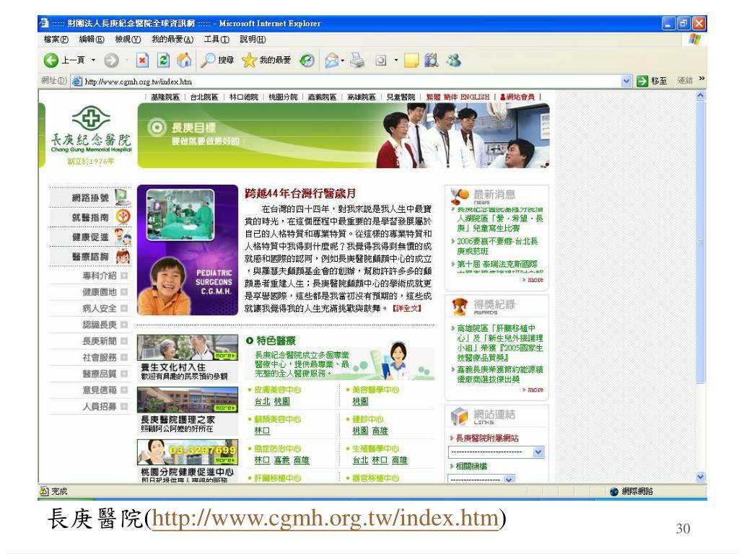Click the Media/history icon next to Favorites

tap(307, 61)
